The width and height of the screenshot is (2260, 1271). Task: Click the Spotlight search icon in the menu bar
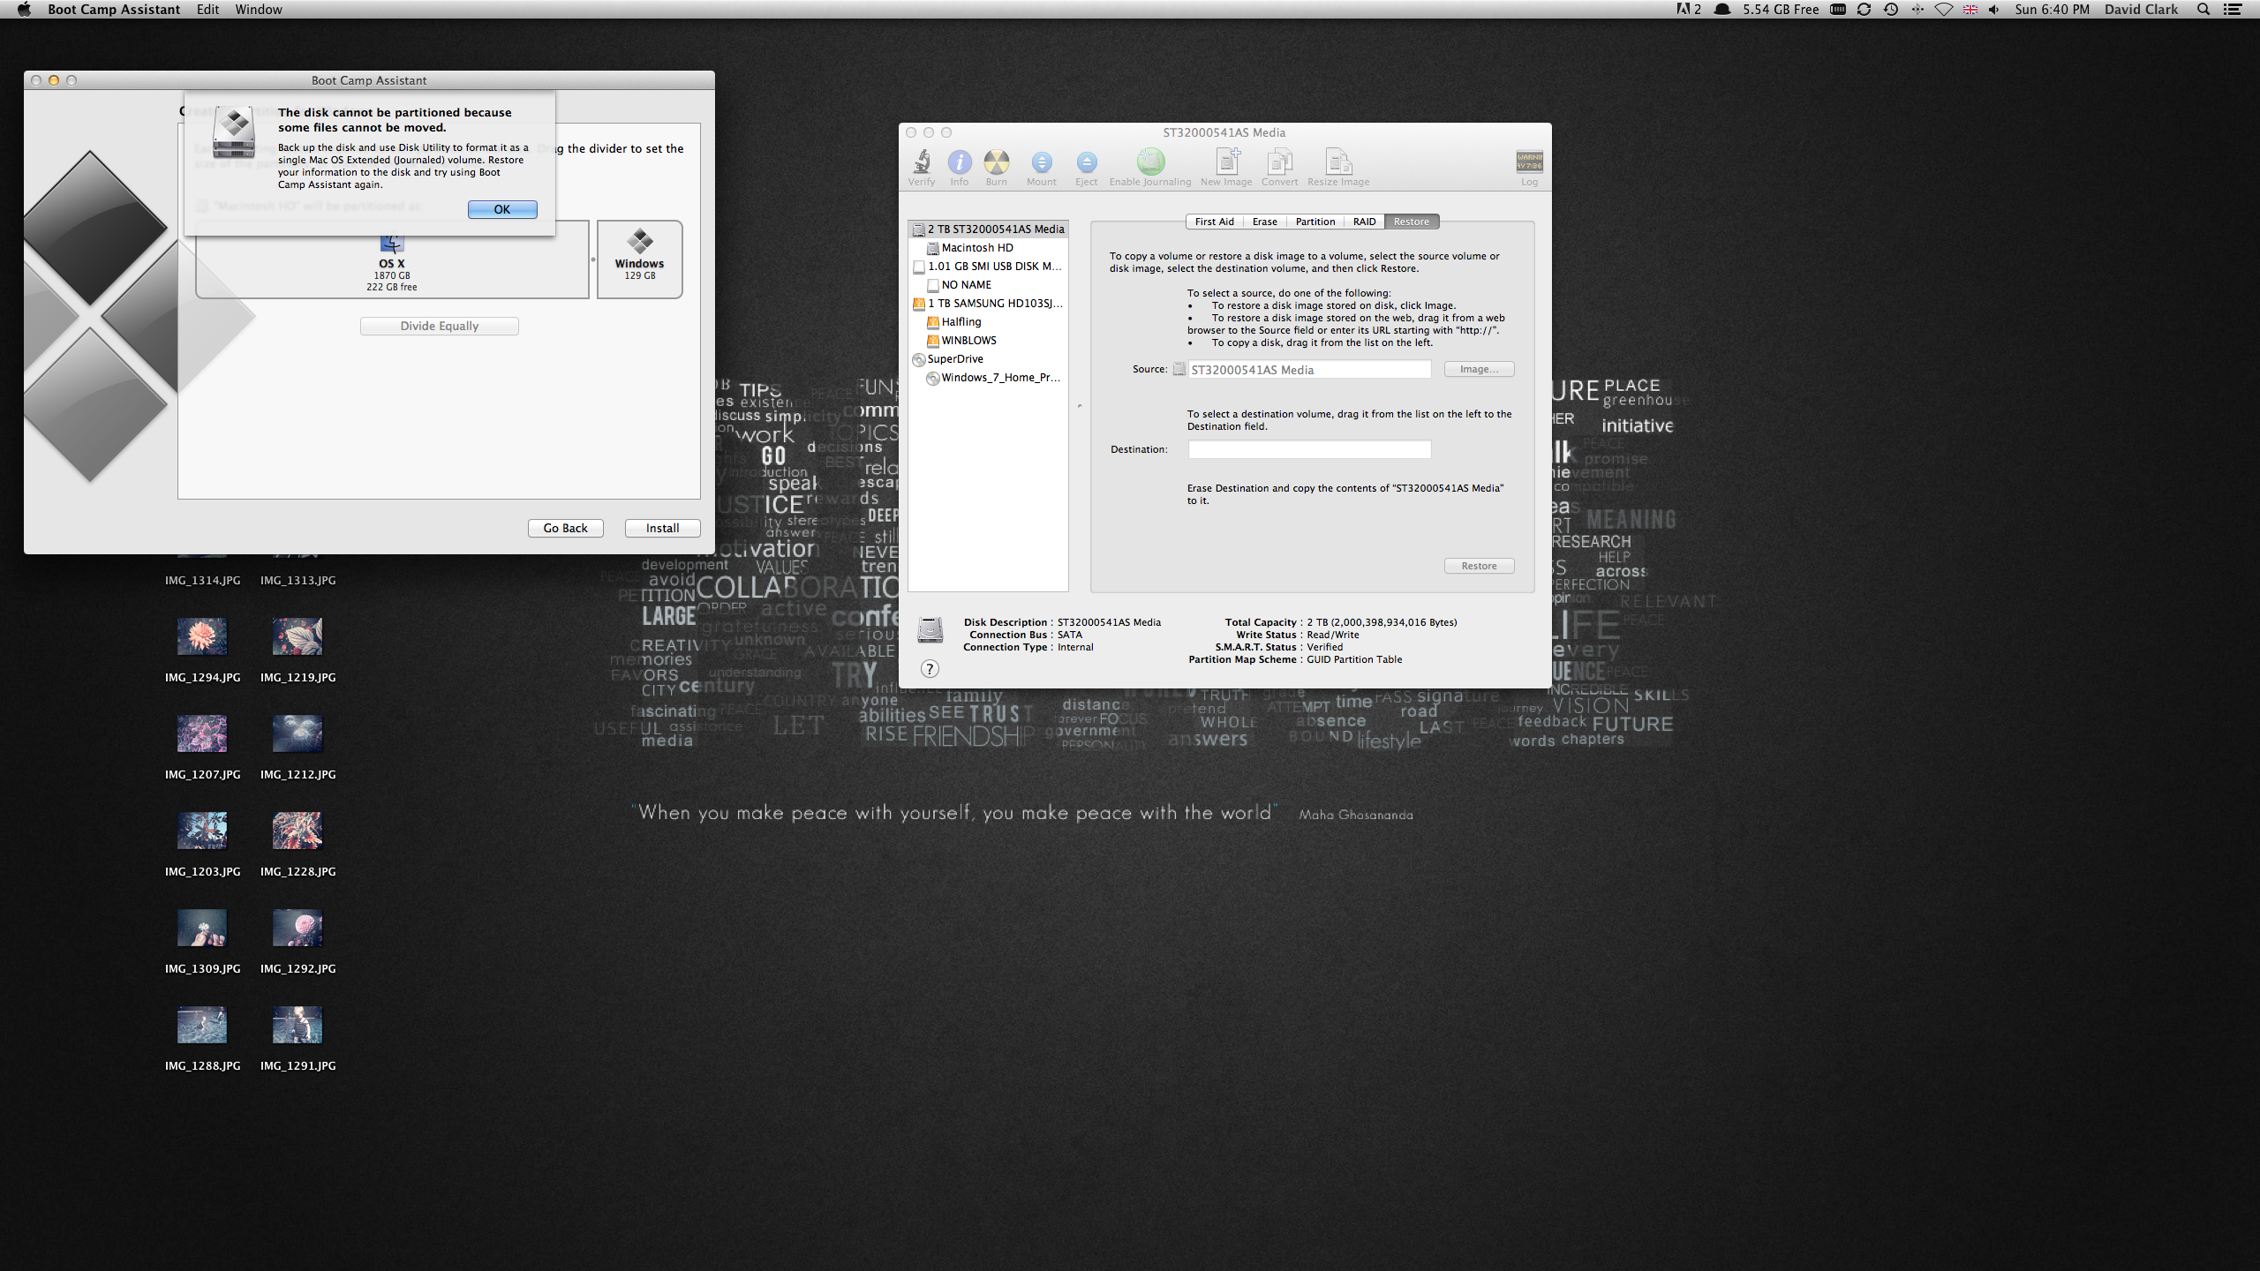pos(2203,10)
